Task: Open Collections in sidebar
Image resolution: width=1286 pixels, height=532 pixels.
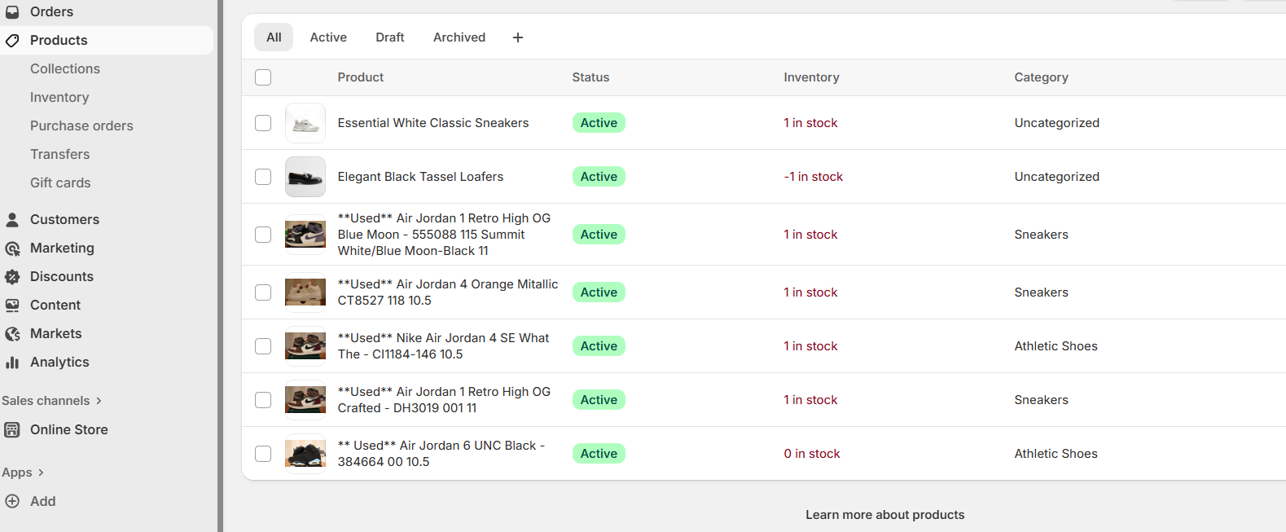Action: (x=65, y=68)
